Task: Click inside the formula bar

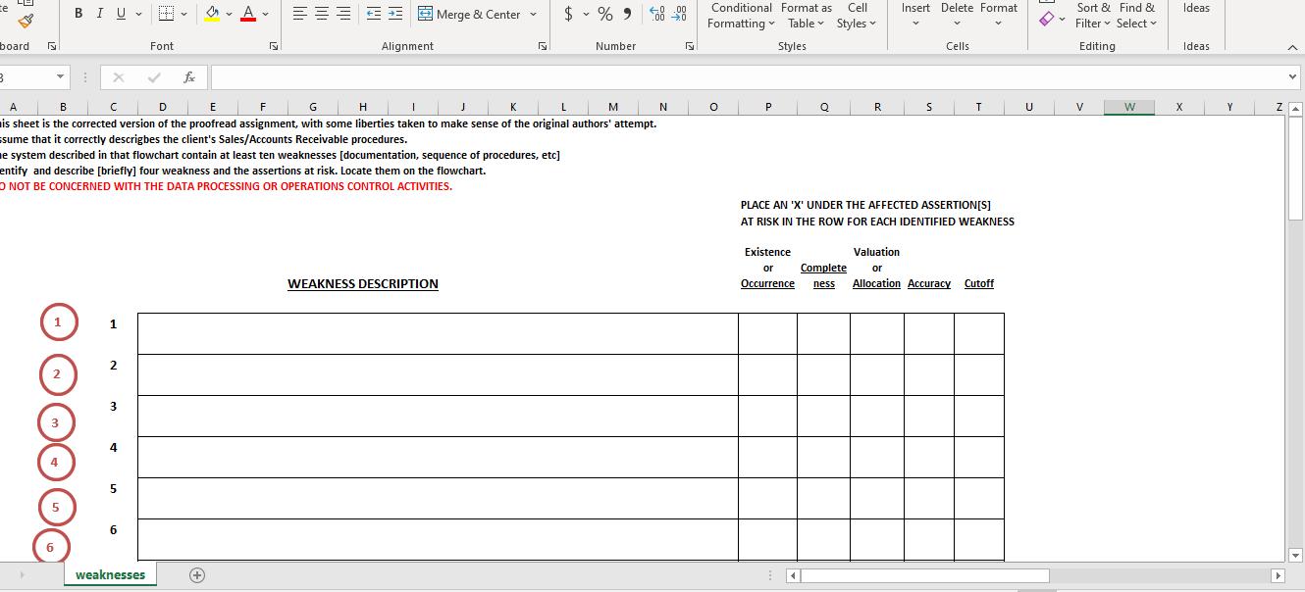Action: tap(746, 77)
